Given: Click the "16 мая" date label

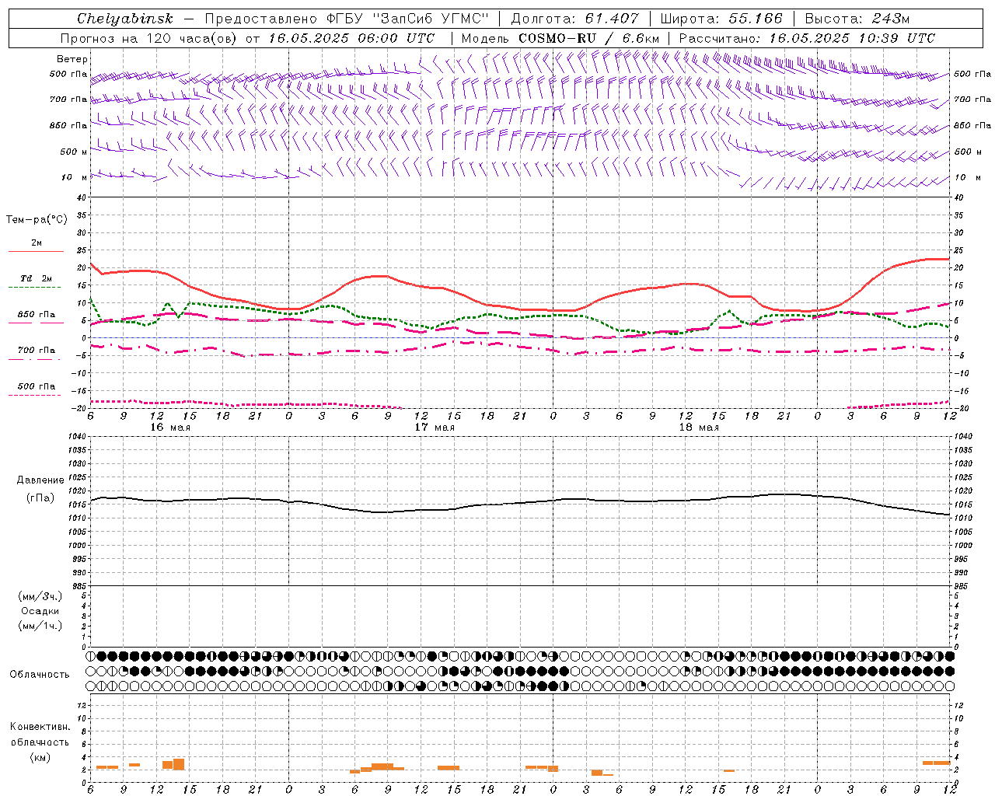Looking at the screenshot, I should tap(170, 427).
